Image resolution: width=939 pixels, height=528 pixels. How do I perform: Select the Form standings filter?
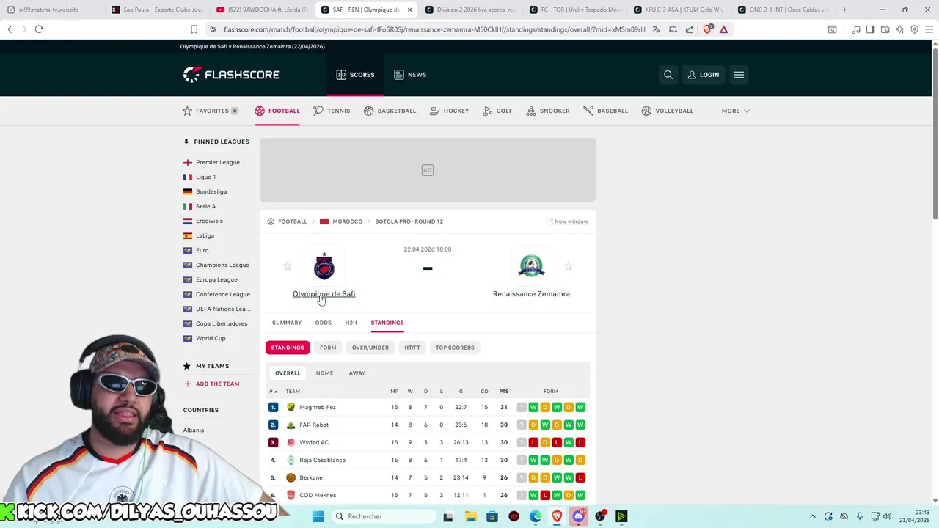point(328,348)
